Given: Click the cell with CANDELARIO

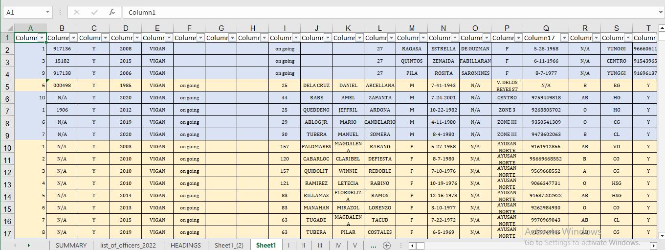Looking at the screenshot, I should (380, 122).
